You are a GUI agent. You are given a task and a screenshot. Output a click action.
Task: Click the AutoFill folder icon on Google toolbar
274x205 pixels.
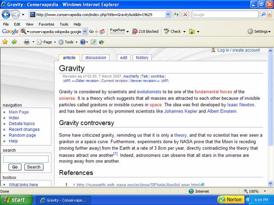[192, 32]
